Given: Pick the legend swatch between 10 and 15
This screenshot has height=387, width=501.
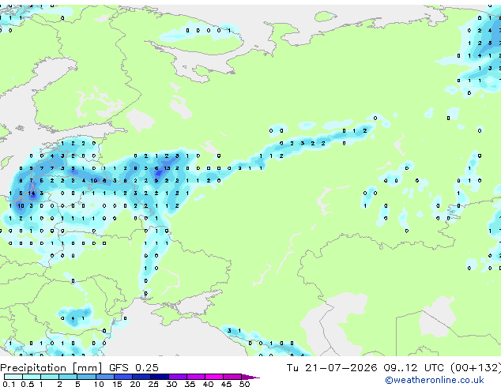Looking at the screenshot, I should click(x=104, y=377).
